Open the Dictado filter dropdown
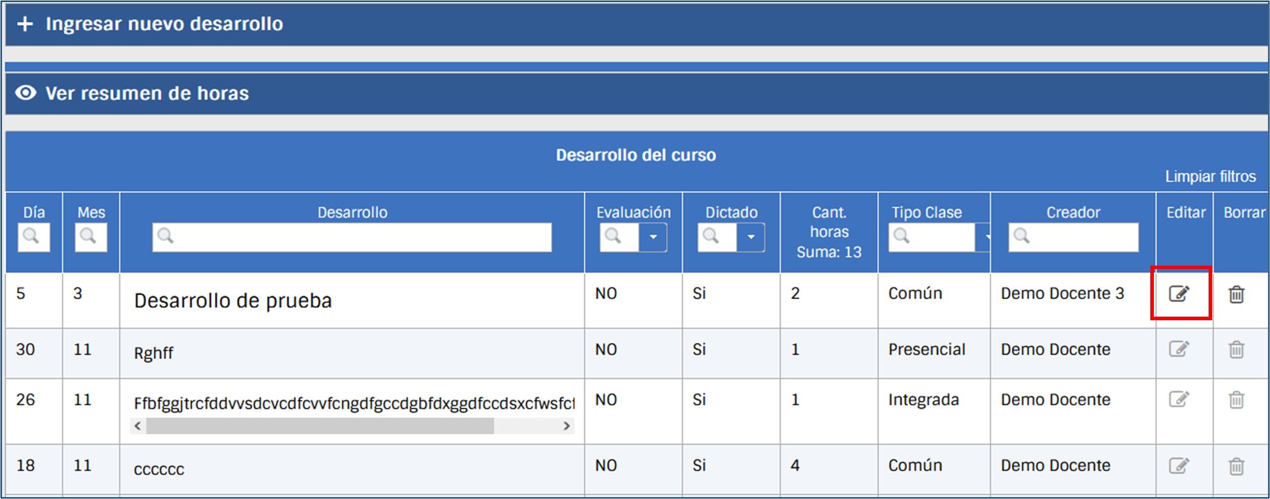Viewport: 1270px width, 499px height. (750, 237)
